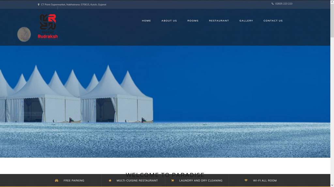
Task: Click the Laundry and Dry Cleaning label
Action: 201,181
